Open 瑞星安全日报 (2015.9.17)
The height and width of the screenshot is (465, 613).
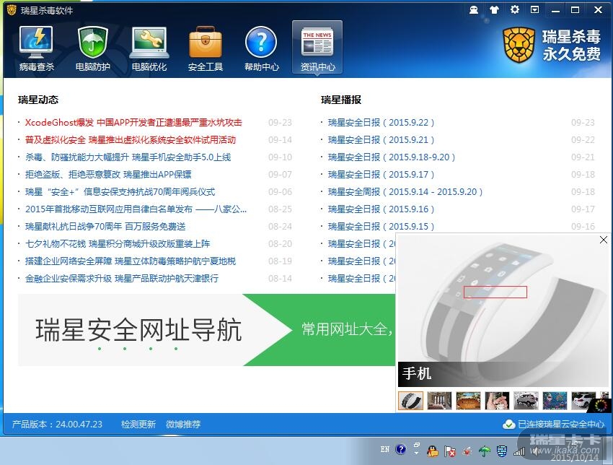[382, 174]
